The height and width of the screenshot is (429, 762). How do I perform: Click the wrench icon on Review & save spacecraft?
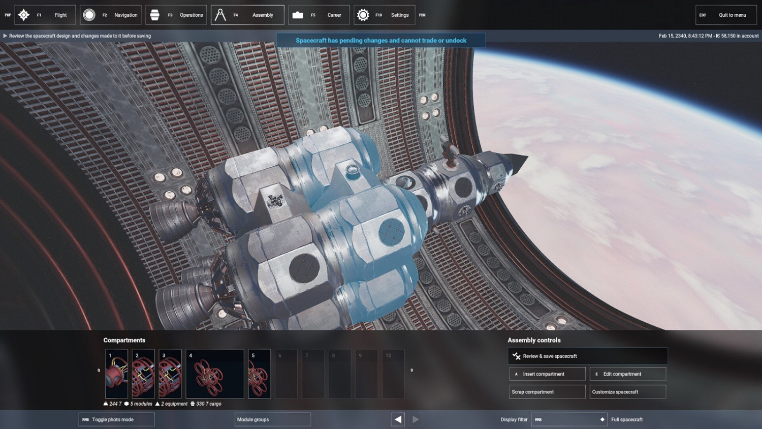[x=517, y=356]
